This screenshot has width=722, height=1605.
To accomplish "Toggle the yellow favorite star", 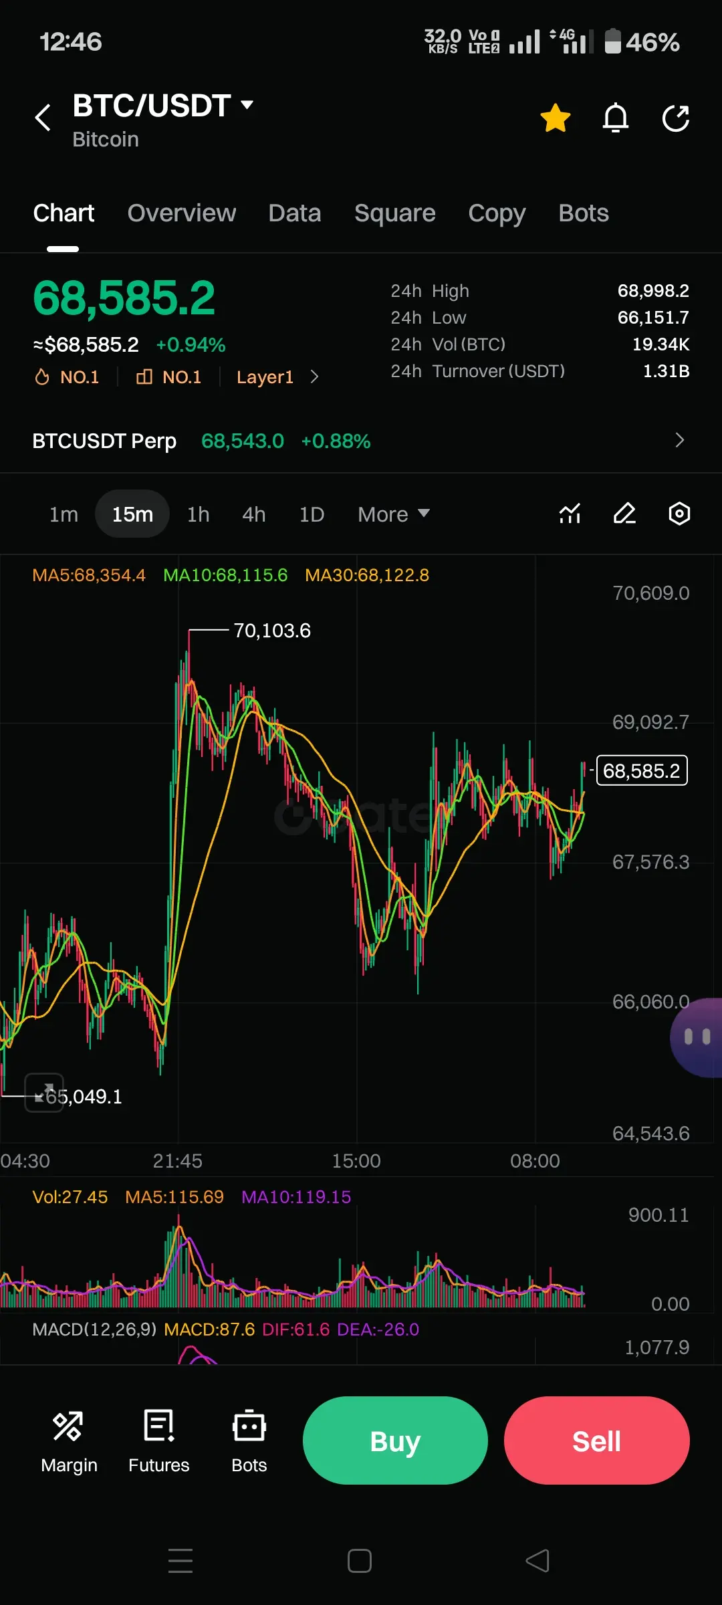I will 555,118.
